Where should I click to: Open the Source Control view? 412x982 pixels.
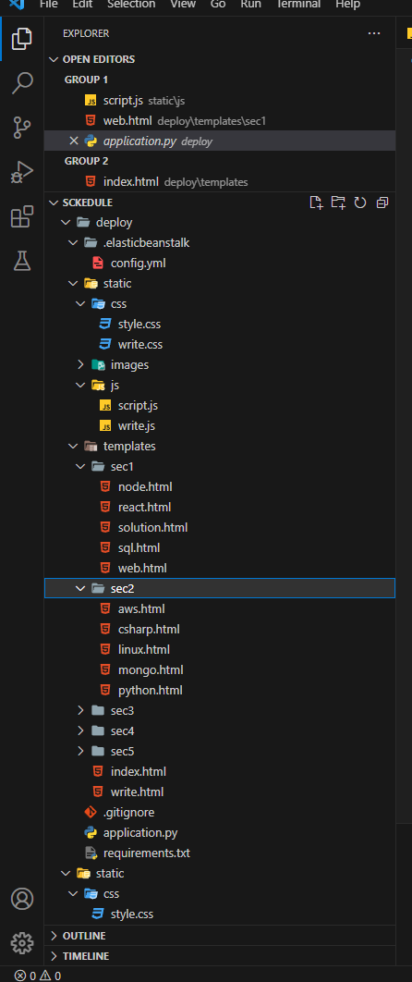pyautogui.click(x=22, y=127)
